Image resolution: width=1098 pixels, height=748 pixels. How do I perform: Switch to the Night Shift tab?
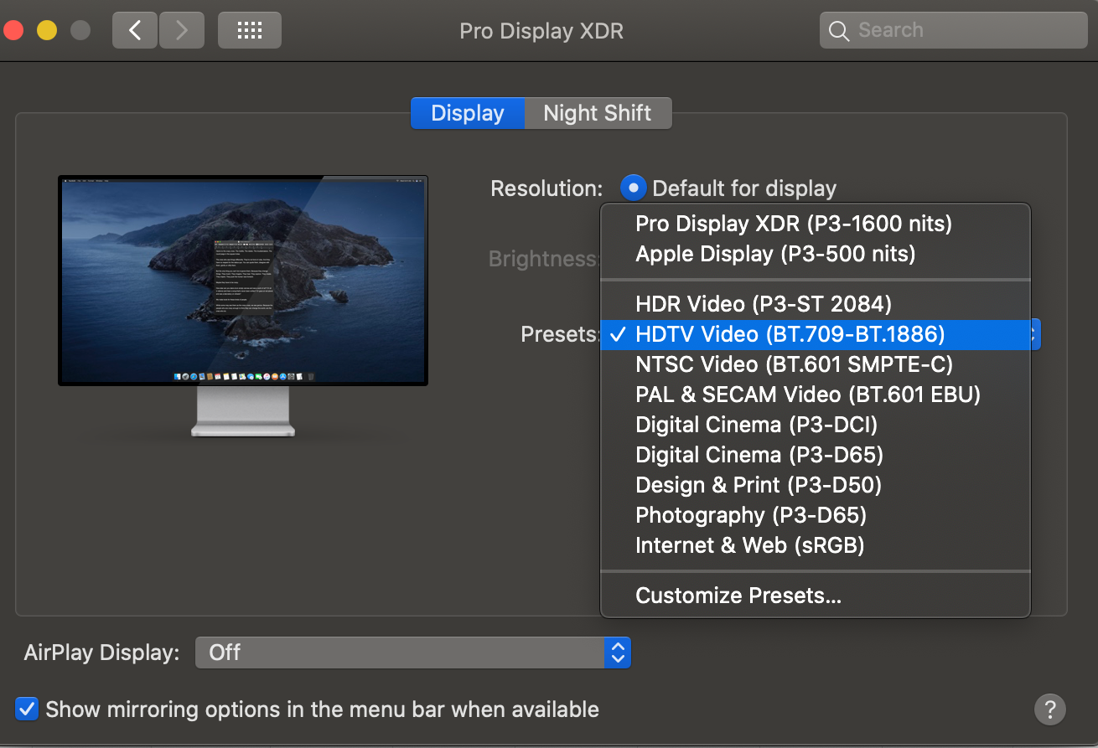598,113
